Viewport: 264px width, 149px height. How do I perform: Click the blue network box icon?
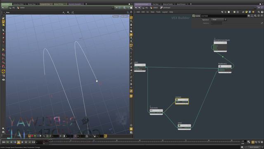[250, 12]
